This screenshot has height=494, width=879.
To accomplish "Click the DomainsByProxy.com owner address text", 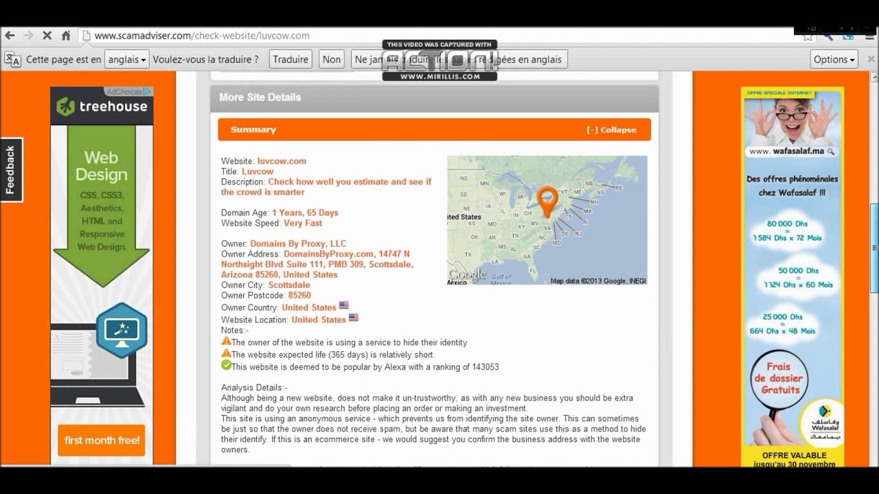I will [317, 264].
